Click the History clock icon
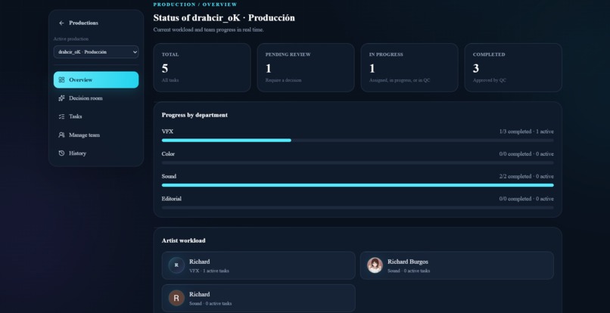Image resolution: width=610 pixels, height=313 pixels. coord(61,153)
